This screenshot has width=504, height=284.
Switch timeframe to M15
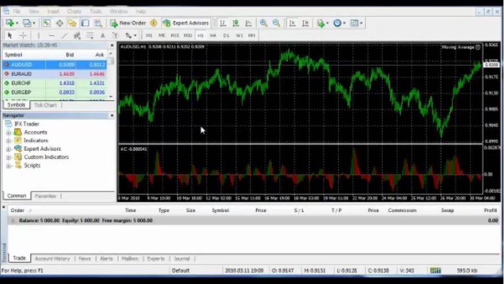(x=175, y=35)
